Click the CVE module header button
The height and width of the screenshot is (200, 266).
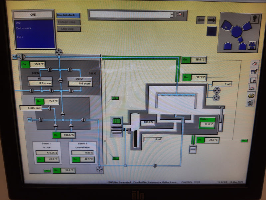pos(33,15)
